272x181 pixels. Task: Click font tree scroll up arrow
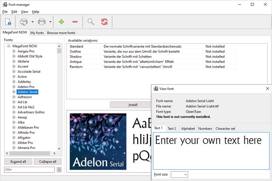[x=59, y=46]
